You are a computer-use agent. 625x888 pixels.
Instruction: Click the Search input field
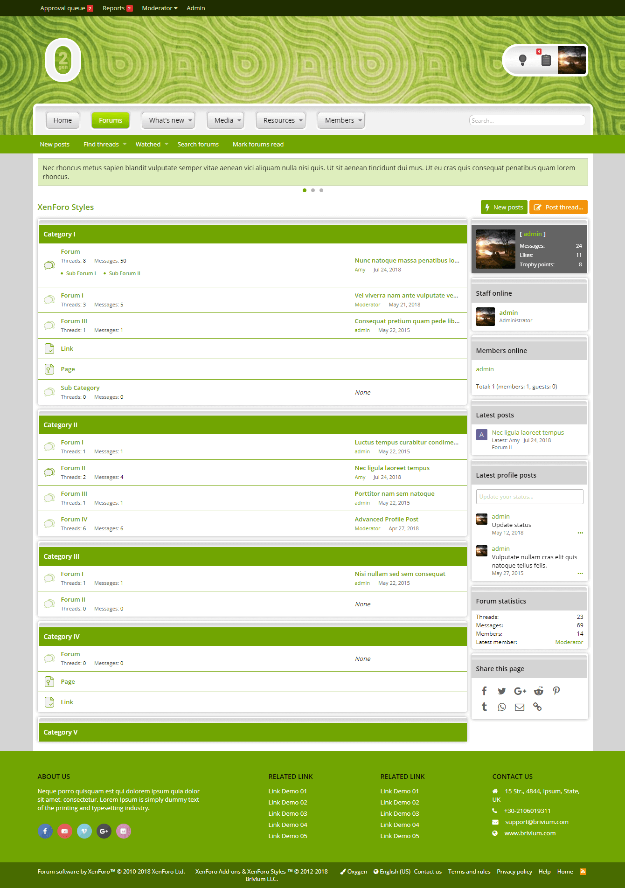click(527, 120)
